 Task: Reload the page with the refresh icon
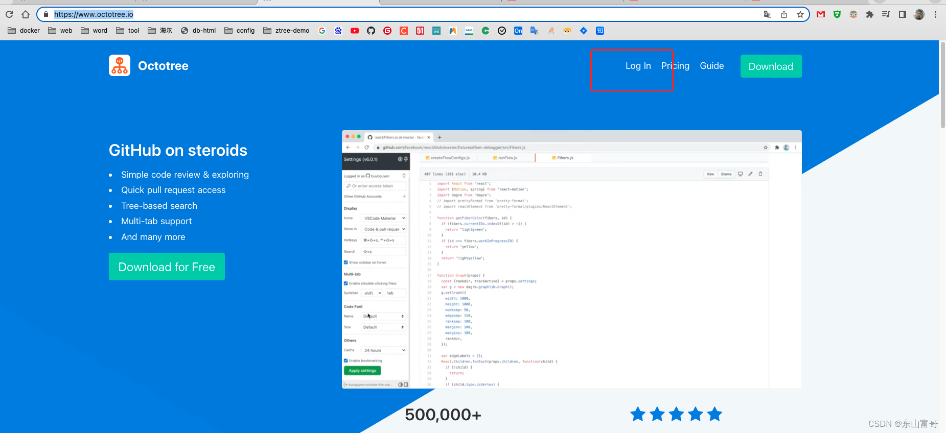coord(9,14)
